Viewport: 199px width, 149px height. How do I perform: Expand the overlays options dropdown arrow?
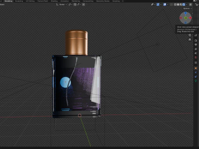coord(167,5)
